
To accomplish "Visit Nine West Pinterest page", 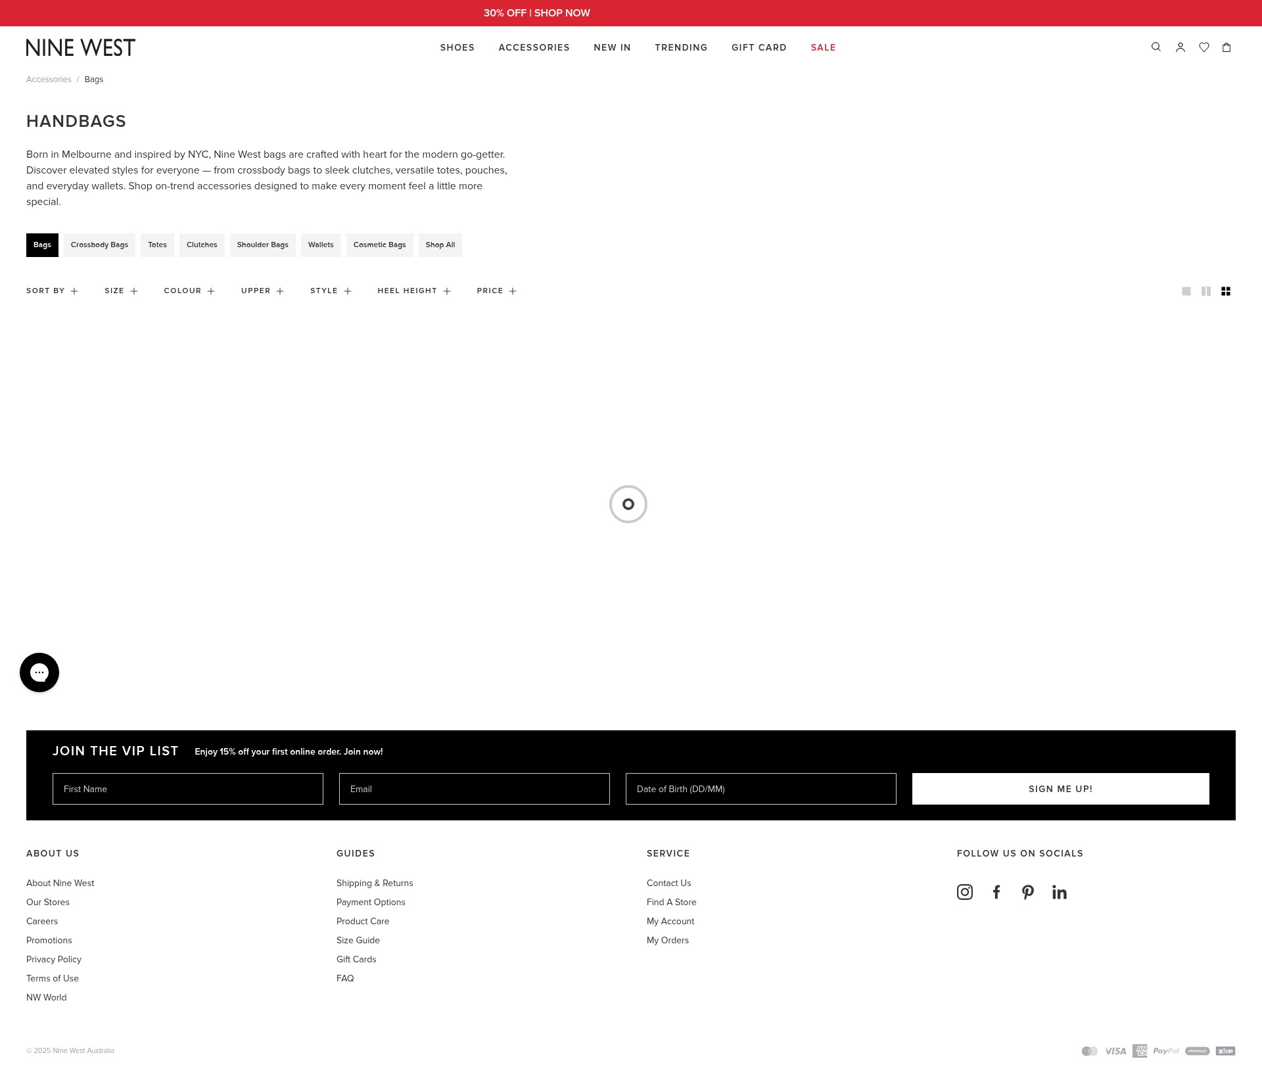I will [1028, 892].
